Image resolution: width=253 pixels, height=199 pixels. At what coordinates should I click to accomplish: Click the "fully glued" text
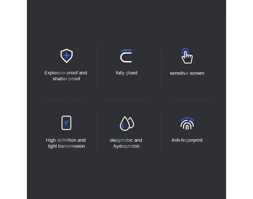coord(127,73)
